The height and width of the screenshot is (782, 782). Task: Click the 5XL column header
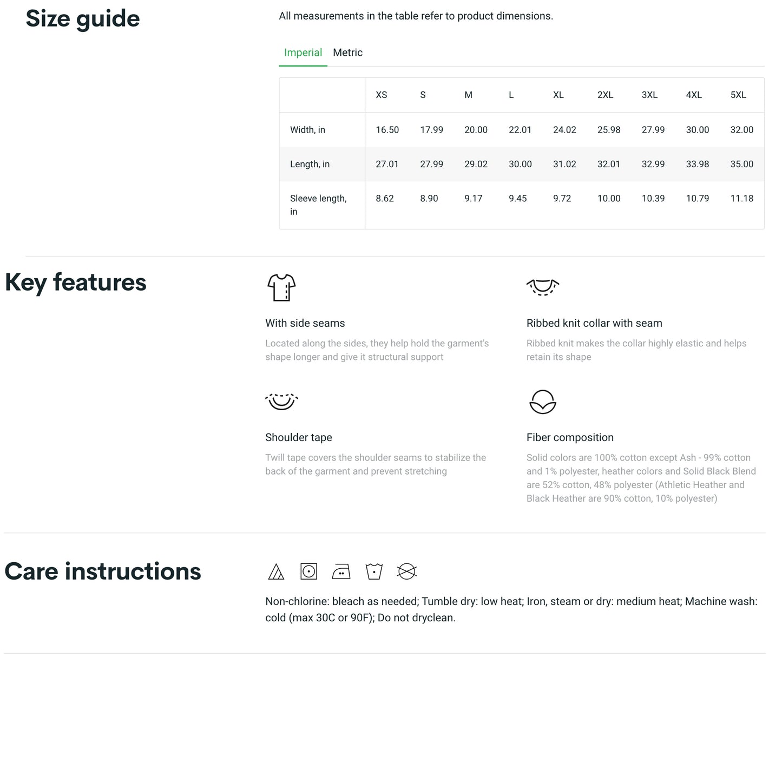tap(738, 95)
